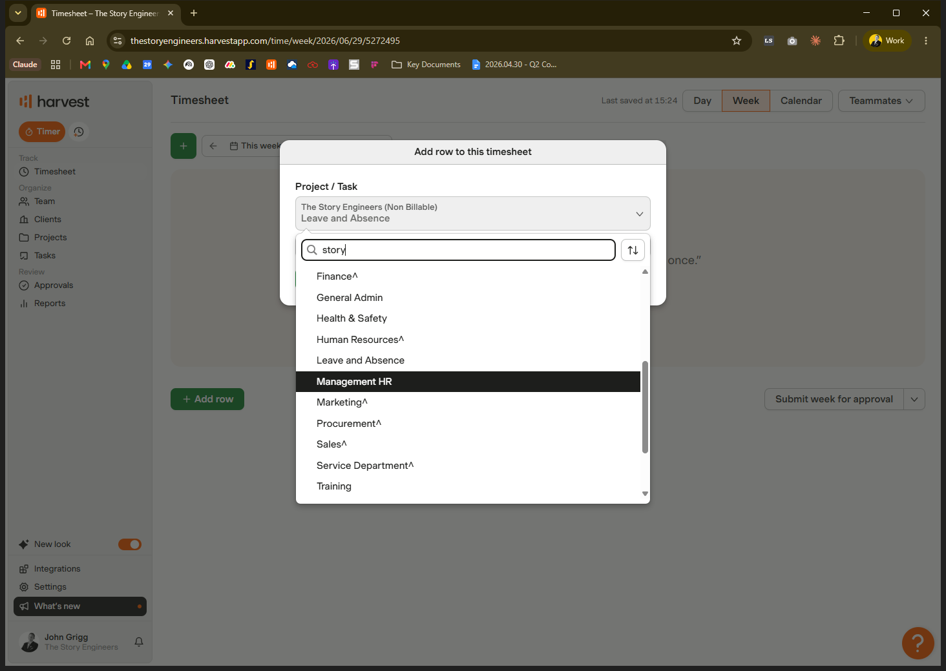Start the Timer button
This screenshot has width=946, height=671.
(42, 132)
